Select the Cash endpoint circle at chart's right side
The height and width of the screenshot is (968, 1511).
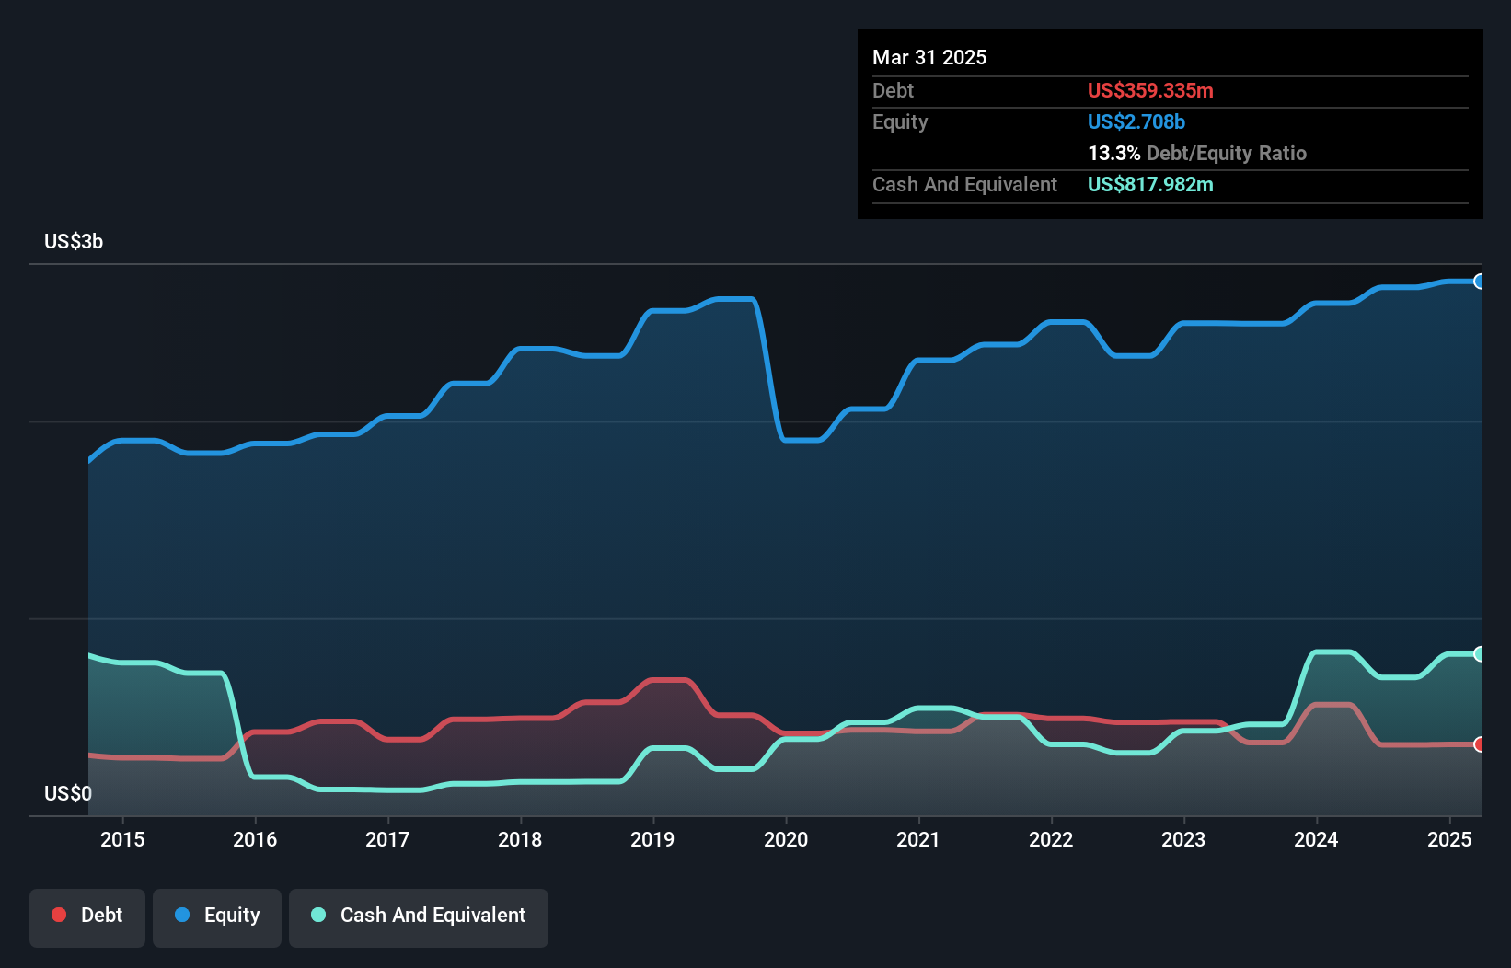pyautogui.click(x=1479, y=653)
